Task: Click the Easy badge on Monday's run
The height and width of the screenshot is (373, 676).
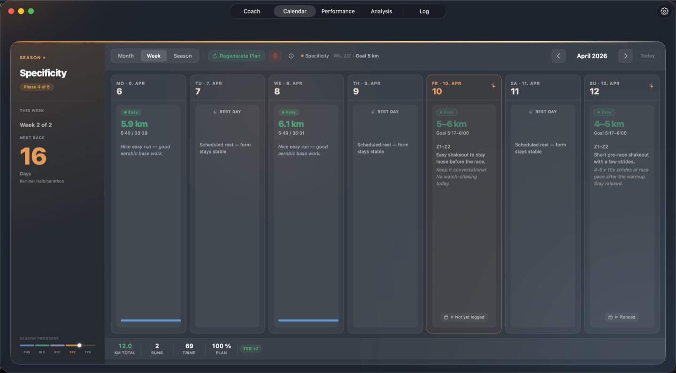Action: [131, 112]
